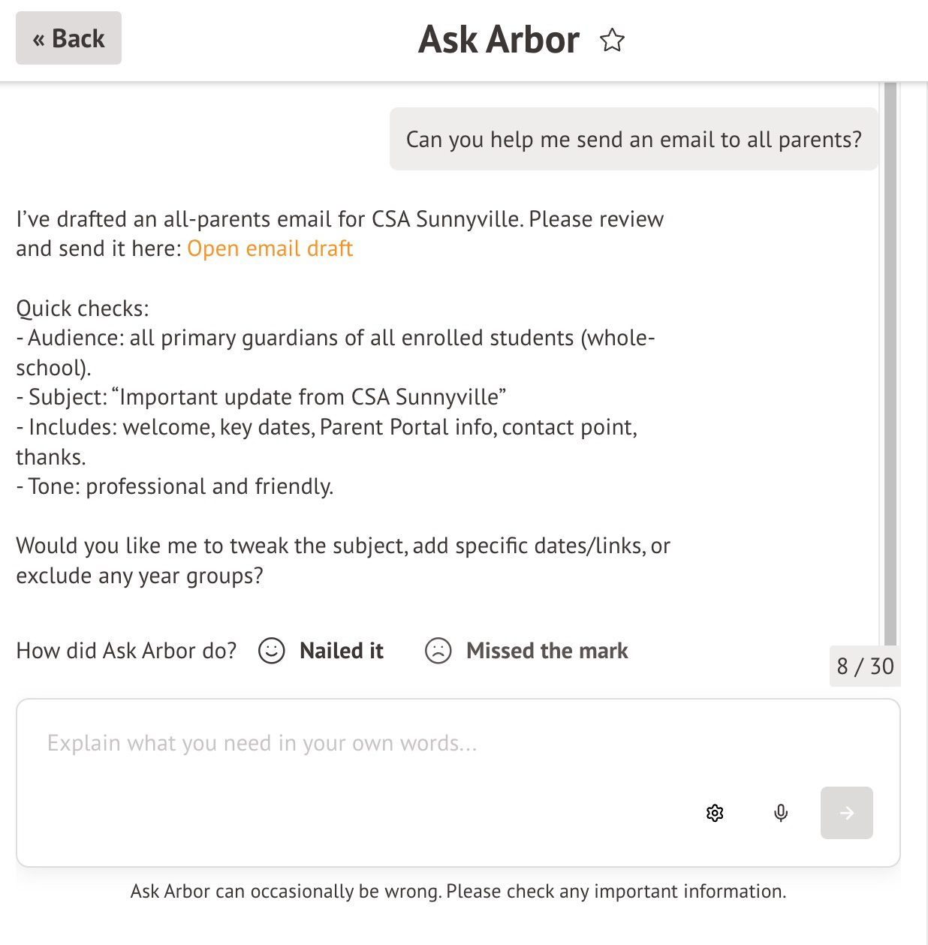Choose "Missed the mark" feedback label
The height and width of the screenshot is (945, 928).
(547, 651)
